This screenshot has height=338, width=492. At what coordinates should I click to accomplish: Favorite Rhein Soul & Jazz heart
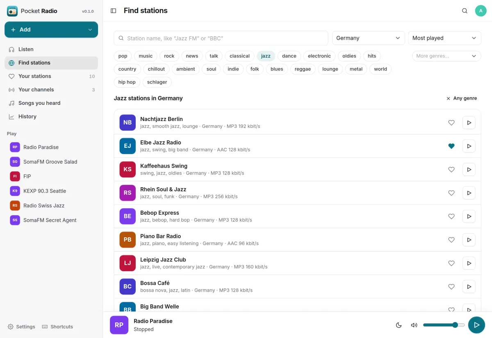[x=451, y=193]
